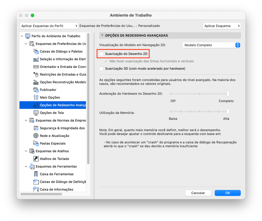Collapse Esquemas de Preferências do Usuário node
This screenshot has width=262, height=221.
click(x=26, y=44)
